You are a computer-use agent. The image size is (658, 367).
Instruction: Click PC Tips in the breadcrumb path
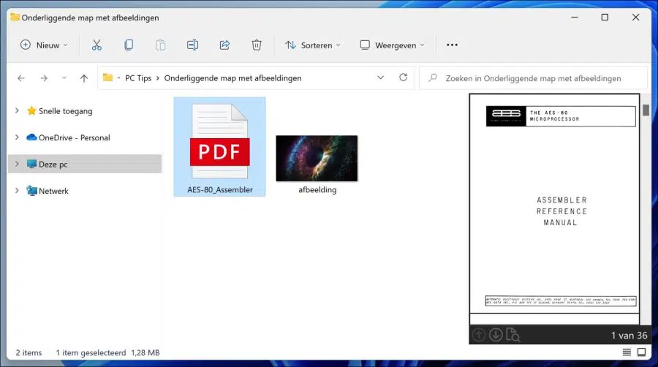pyautogui.click(x=138, y=78)
